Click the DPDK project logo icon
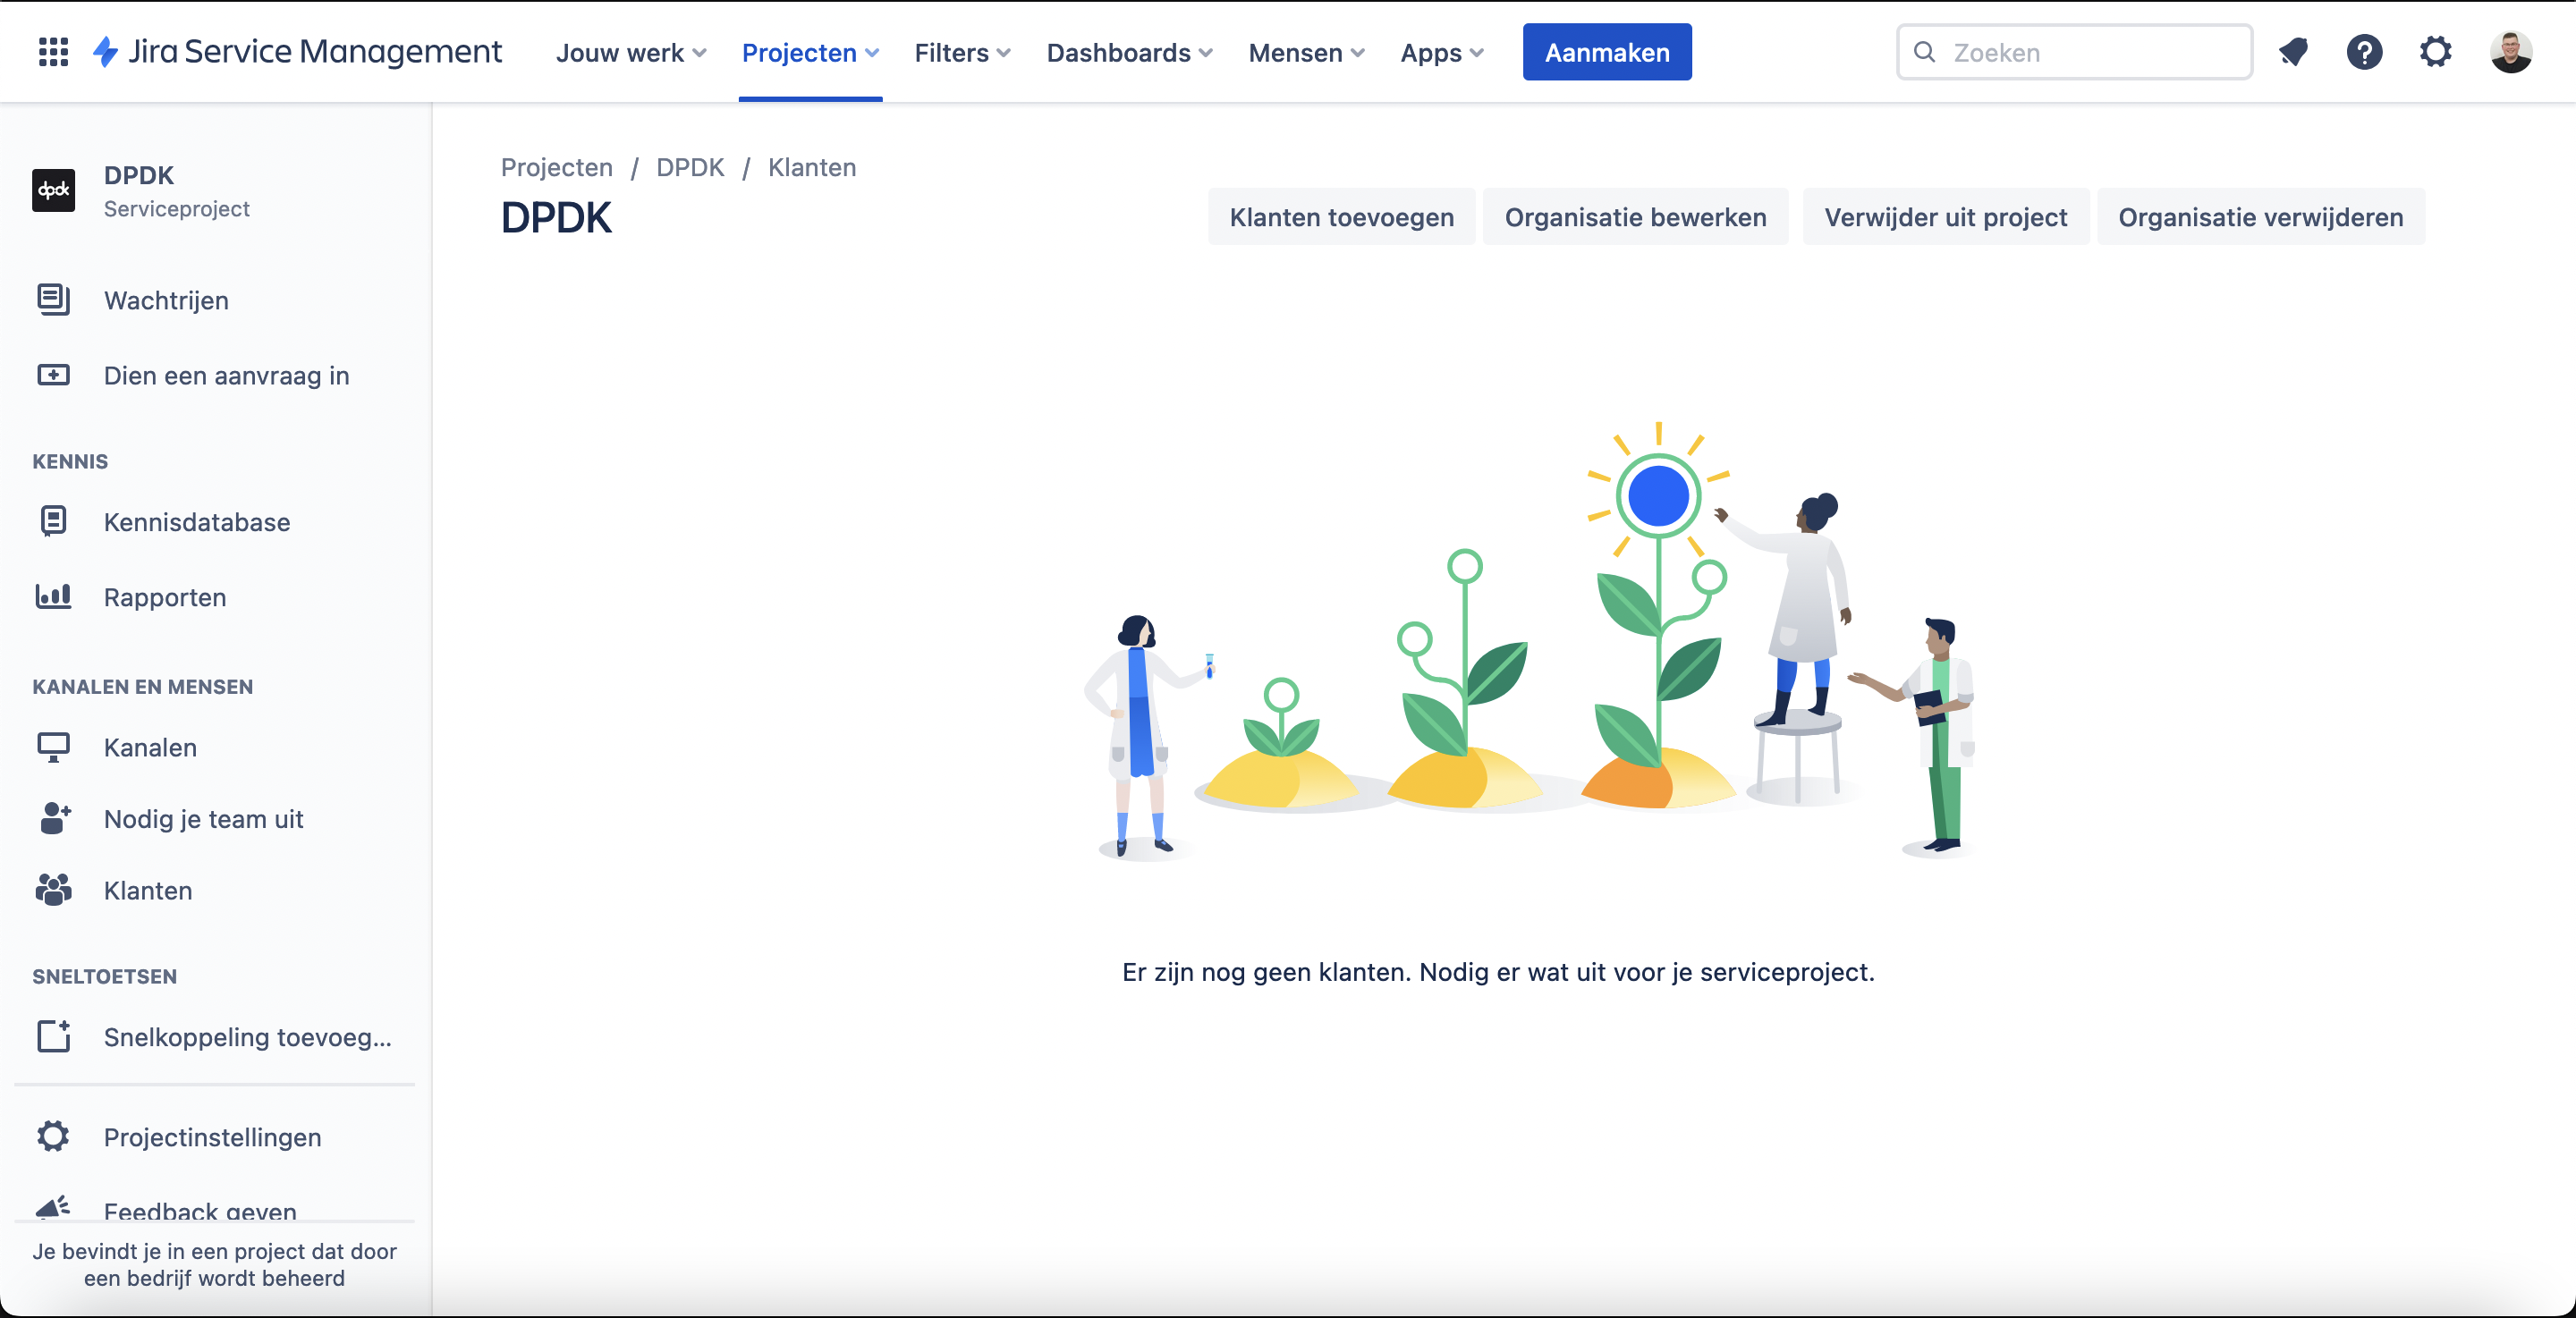 coord(54,190)
